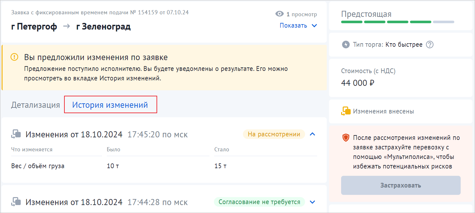The image size is (475, 213).
Task: Click the Было column header
Action: (114, 149)
